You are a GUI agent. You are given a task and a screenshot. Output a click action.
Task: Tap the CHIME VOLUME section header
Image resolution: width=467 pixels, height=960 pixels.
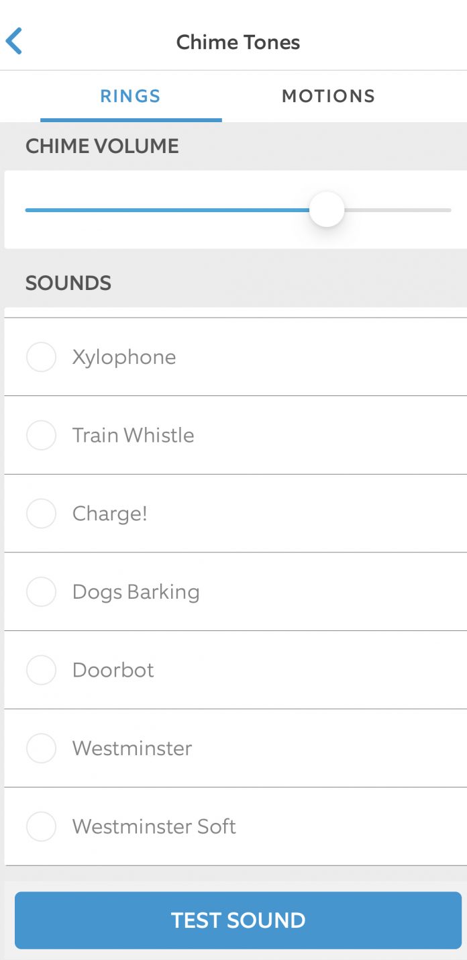coord(102,146)
